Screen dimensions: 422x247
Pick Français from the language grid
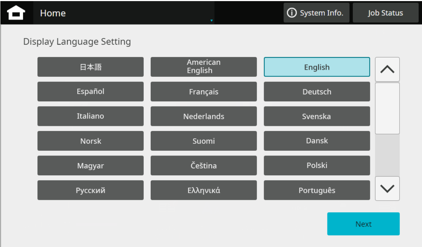[x=203, y=91]
